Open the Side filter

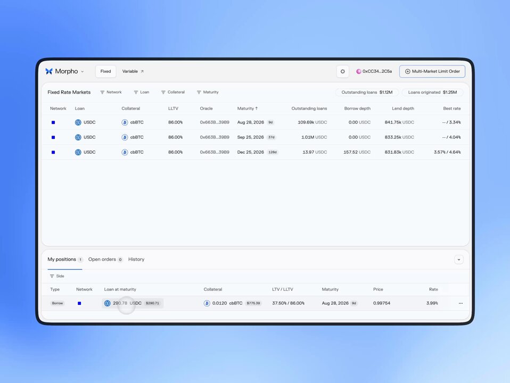57,277
